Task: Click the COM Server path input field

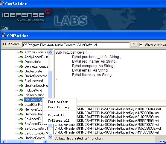Action: coord(76,45)
